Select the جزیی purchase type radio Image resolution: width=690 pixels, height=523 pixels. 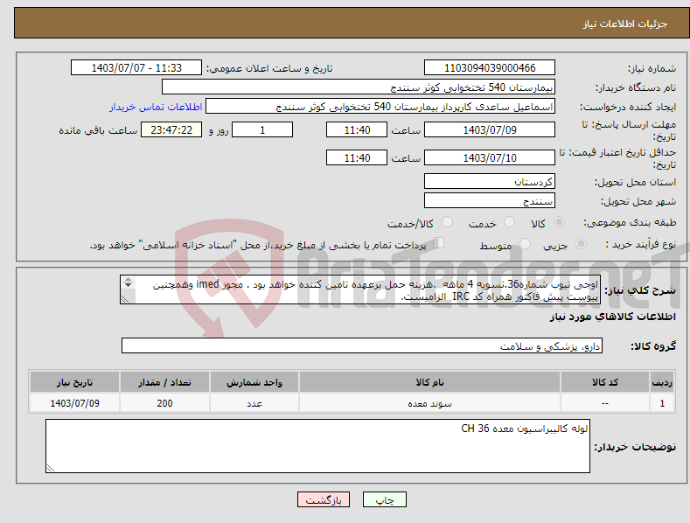pos(581,243)
